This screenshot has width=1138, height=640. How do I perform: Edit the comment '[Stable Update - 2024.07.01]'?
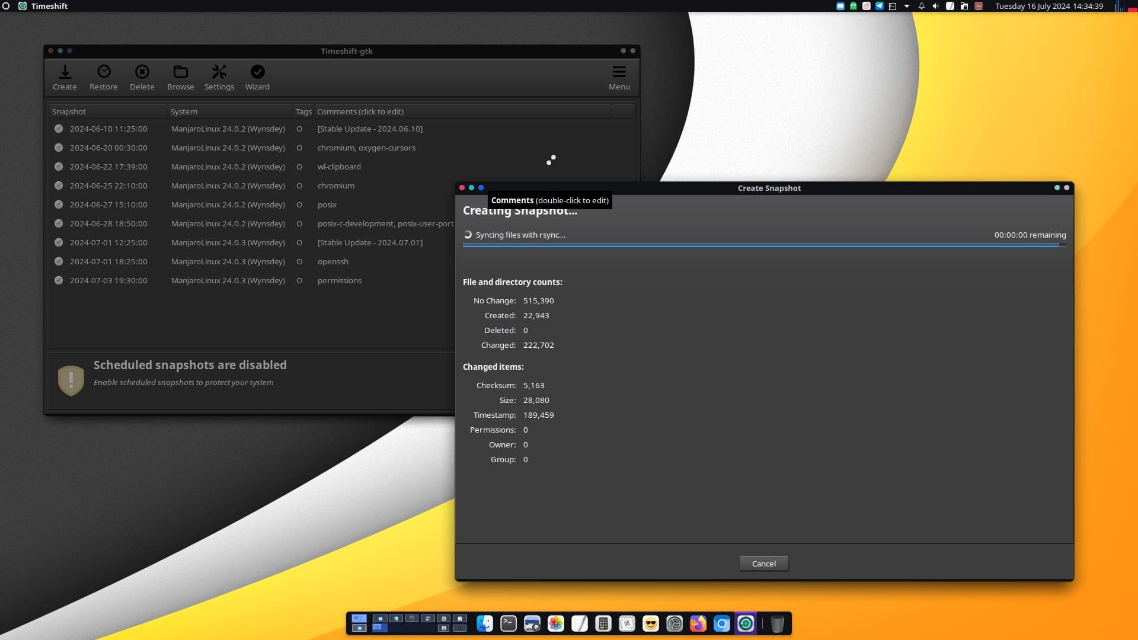370,242
